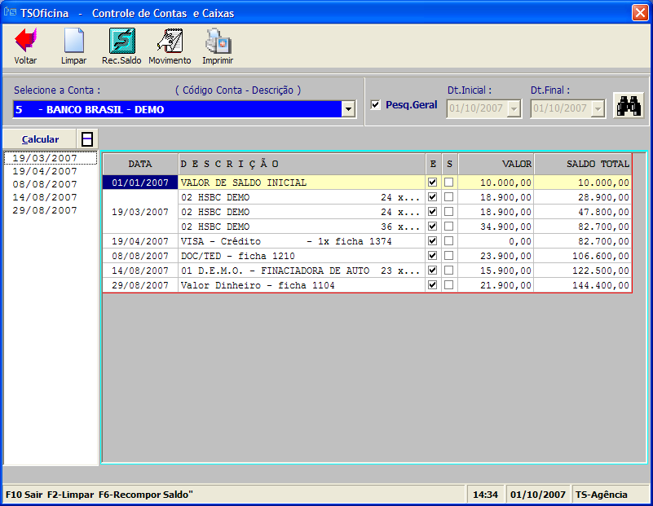Toggle E checkbox on VISA - Crédito row
Screen dimensions: 653x506
pyautogui.click(x=432, y=241)
